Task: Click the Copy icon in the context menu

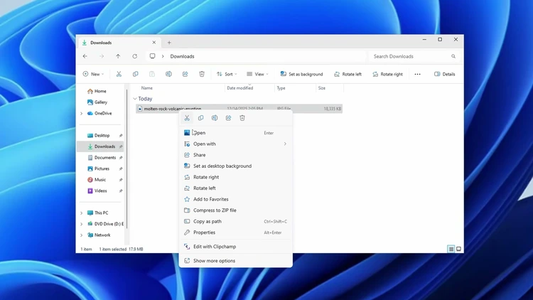Action: tap(201, 118)
